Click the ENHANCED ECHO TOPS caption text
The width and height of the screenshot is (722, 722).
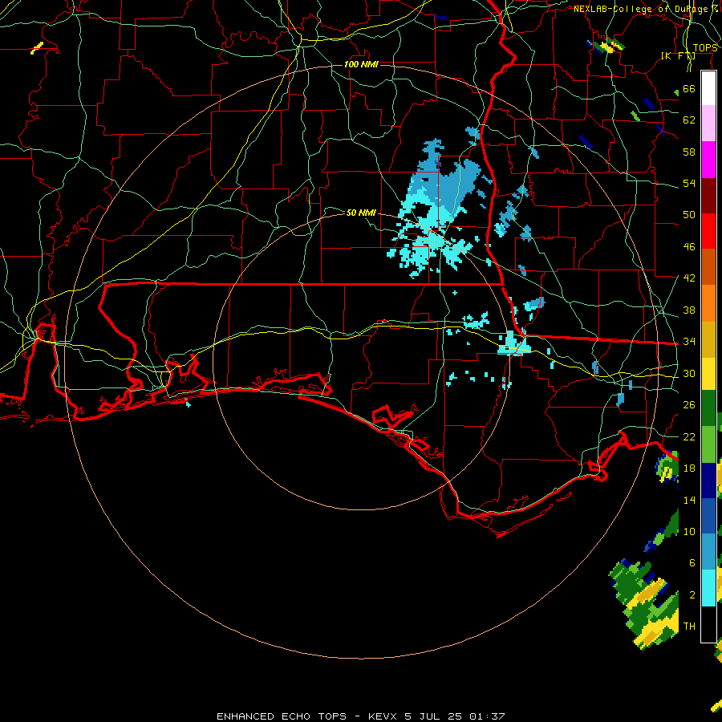point(282,716)
